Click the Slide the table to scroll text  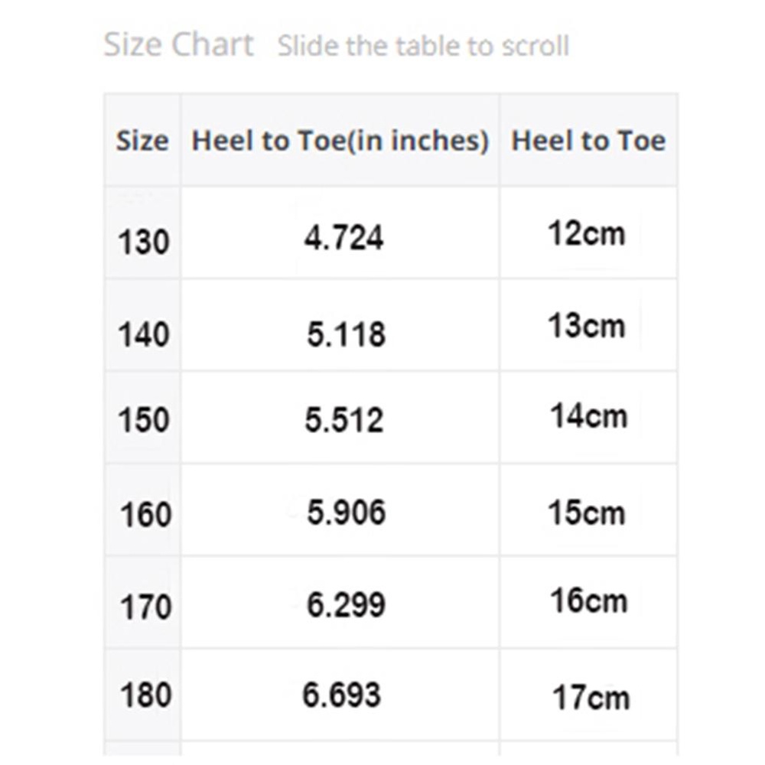(x=423, y=46)
